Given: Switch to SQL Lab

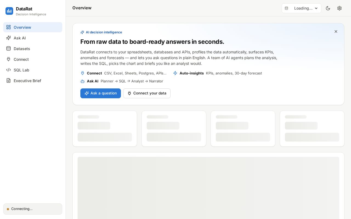Looking at the screenshot, I should pyautogui.click(x=33, y=70).
